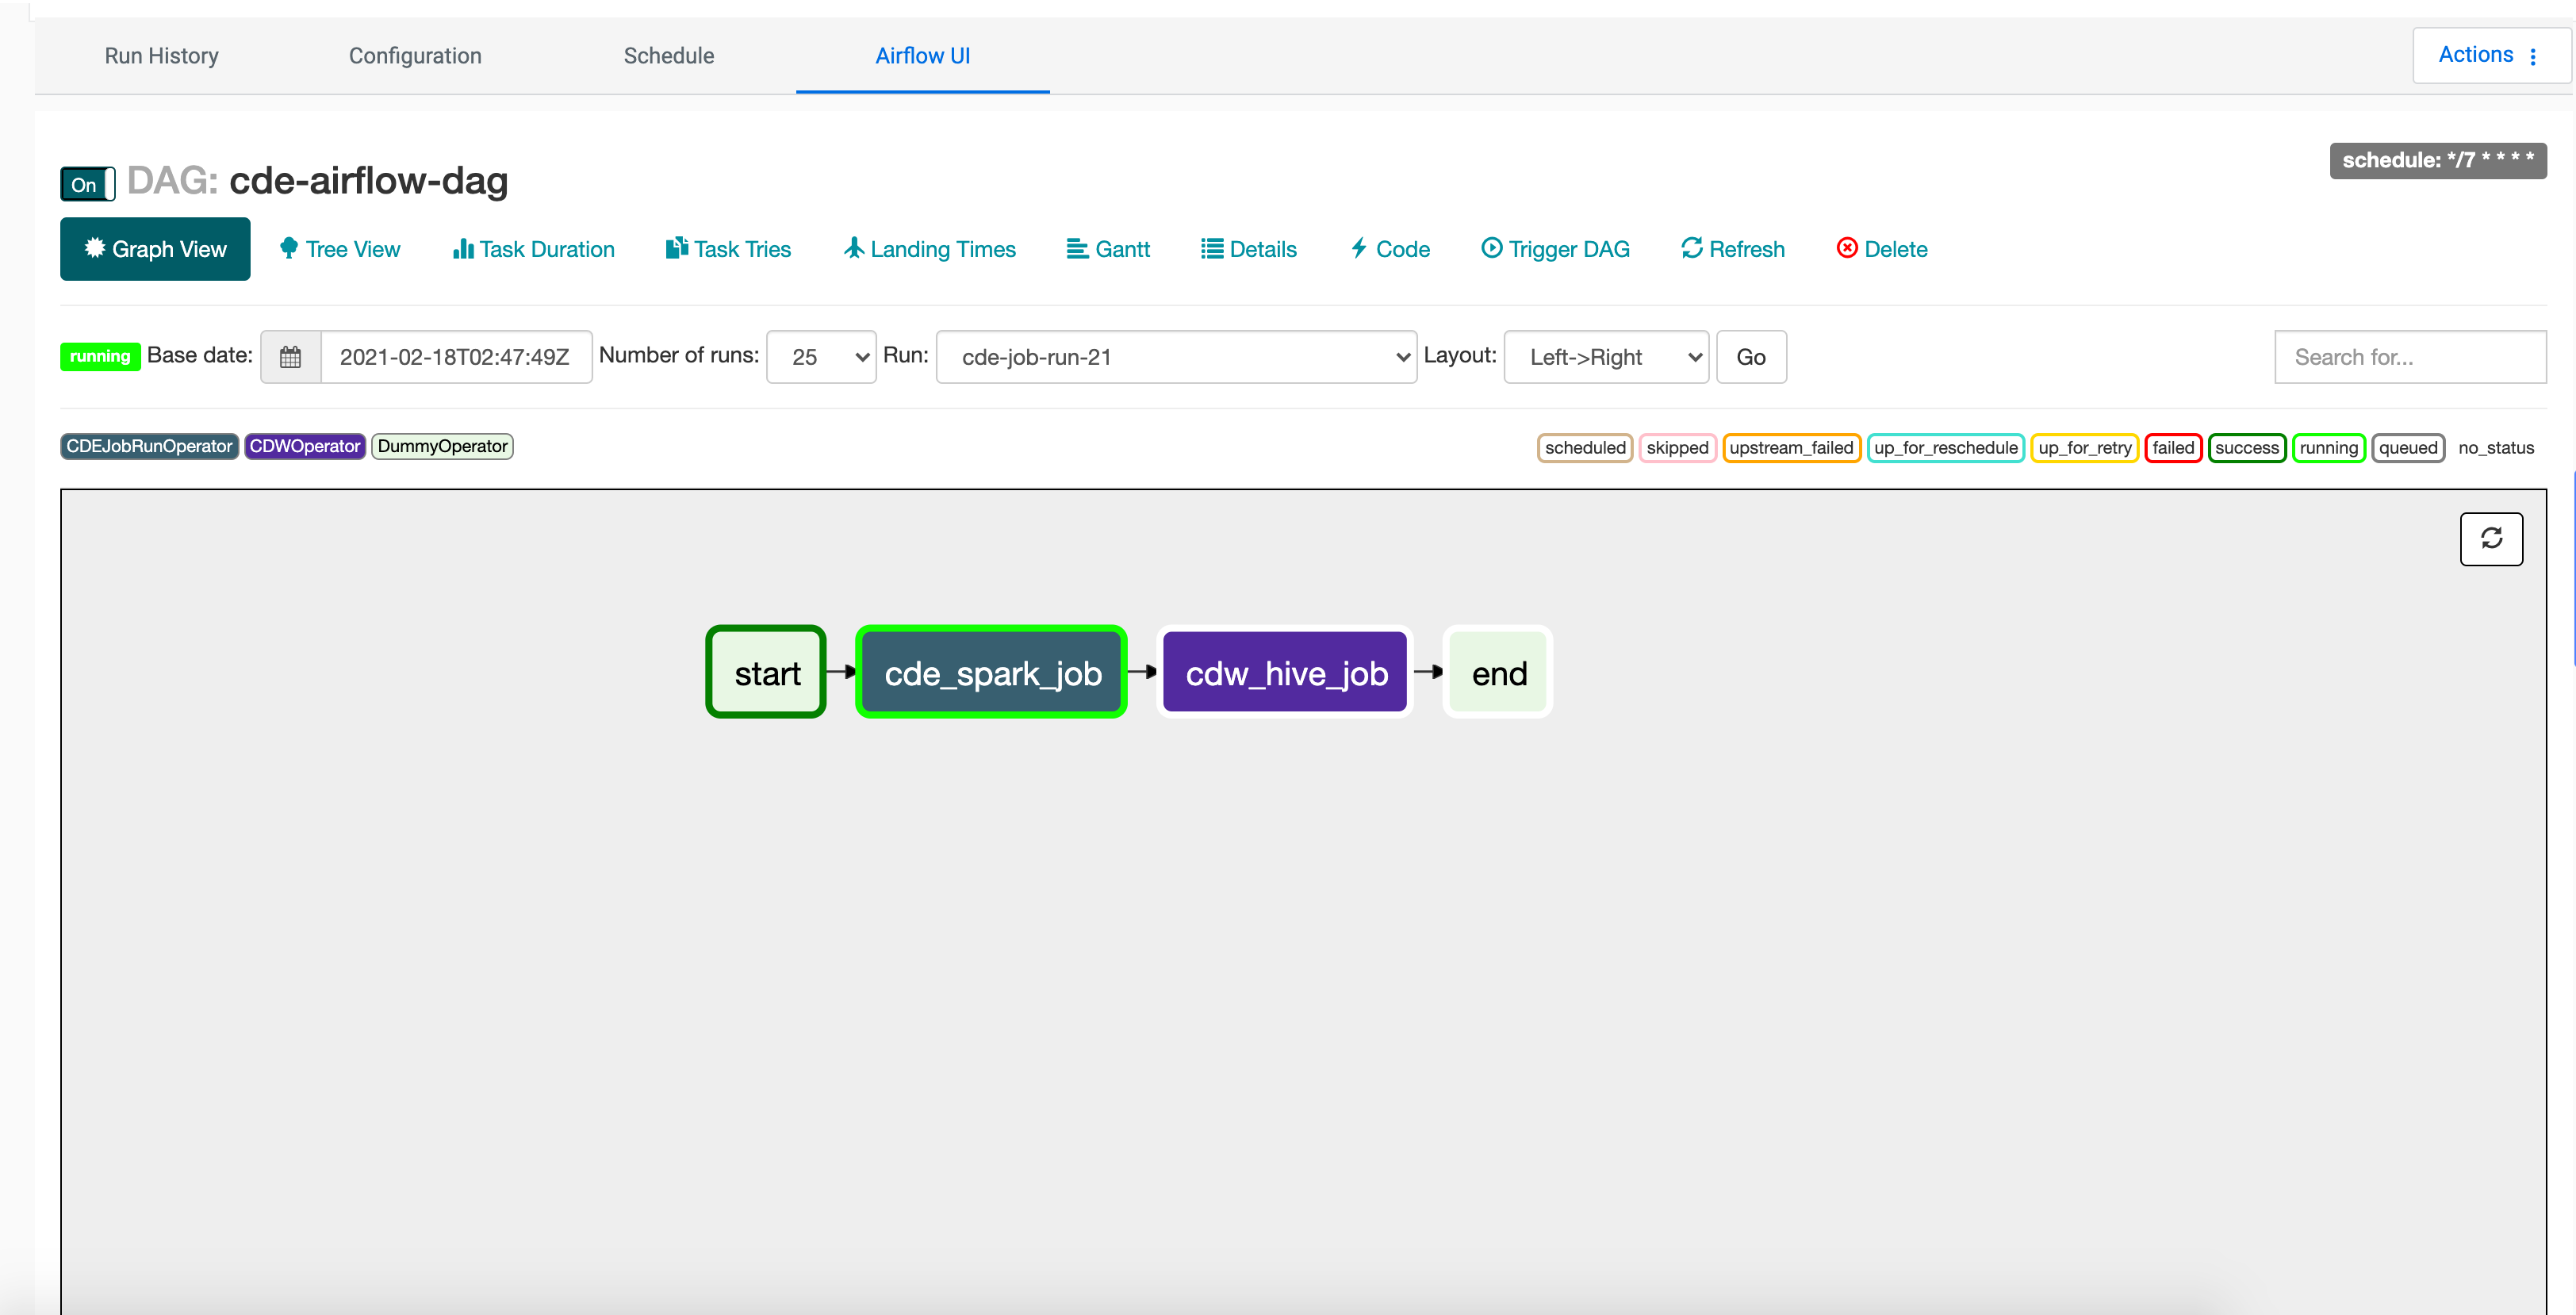Open the Actions menu
Screen dimensions: 2576x1315
(2489, 54)
